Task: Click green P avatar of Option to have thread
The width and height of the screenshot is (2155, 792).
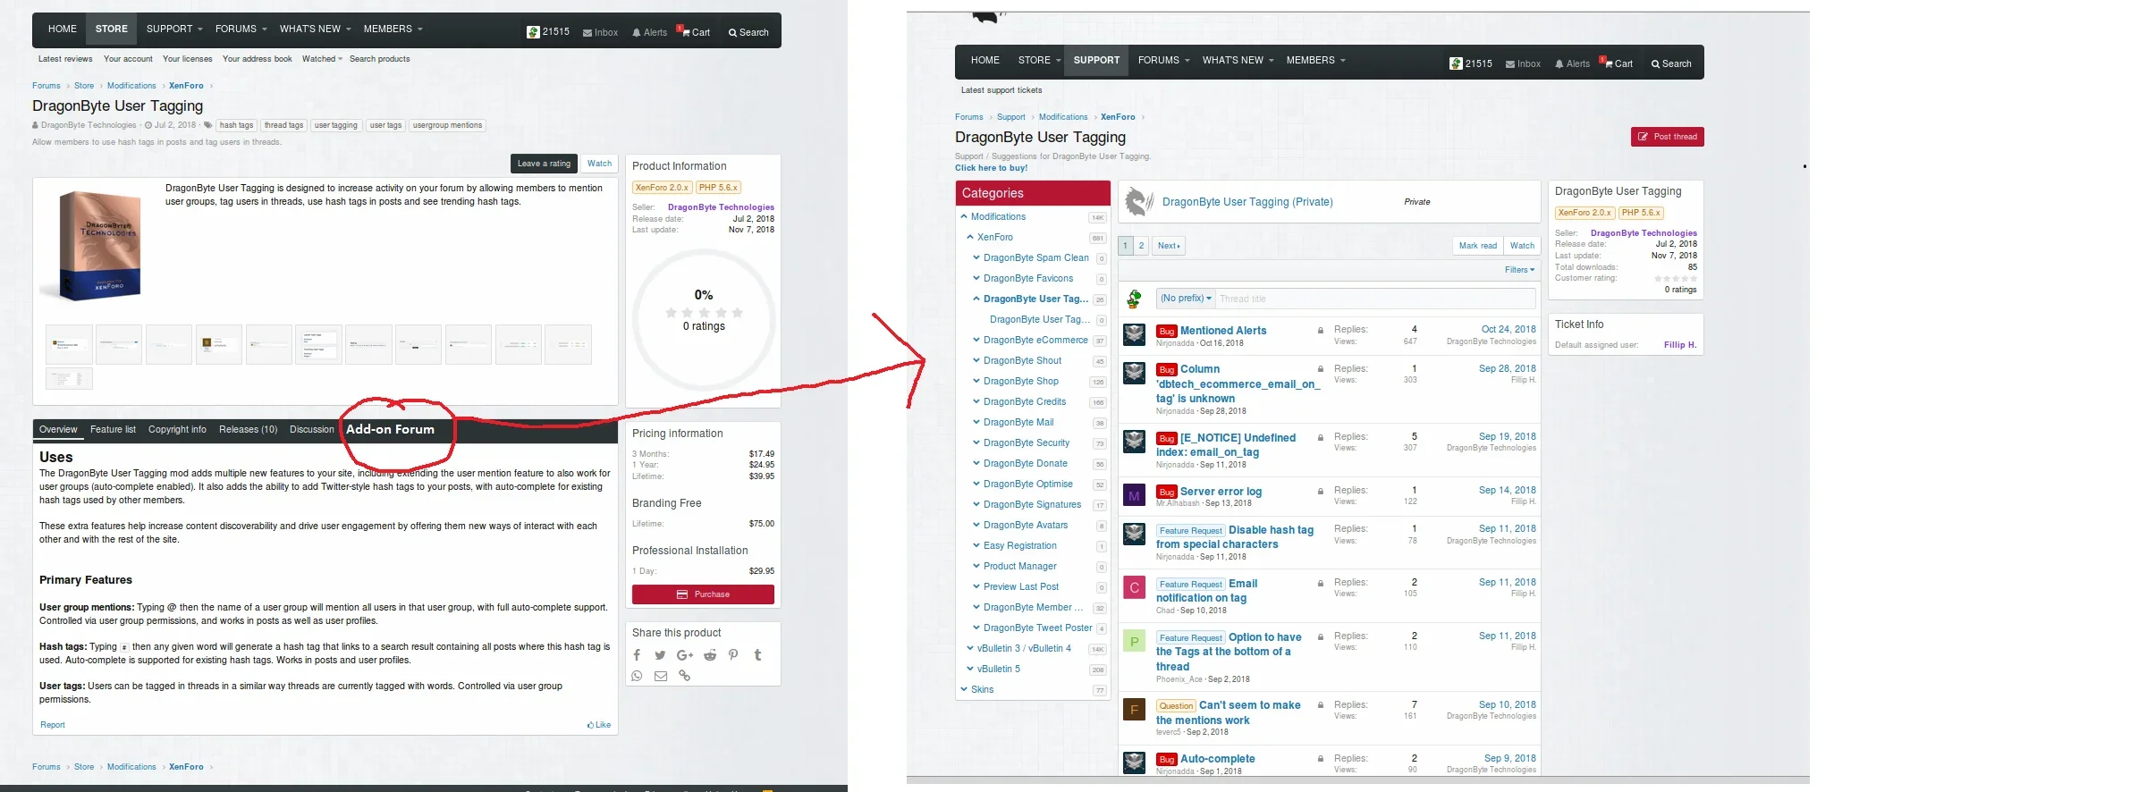Action: [x=1135, y=641]
